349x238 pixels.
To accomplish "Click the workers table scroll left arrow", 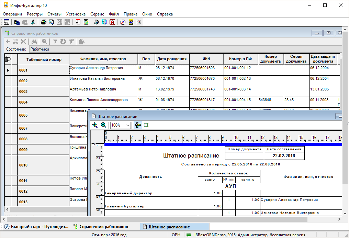I will point(7,209).
